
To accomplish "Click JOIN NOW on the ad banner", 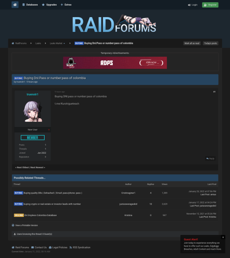I will tap(151, 63).
